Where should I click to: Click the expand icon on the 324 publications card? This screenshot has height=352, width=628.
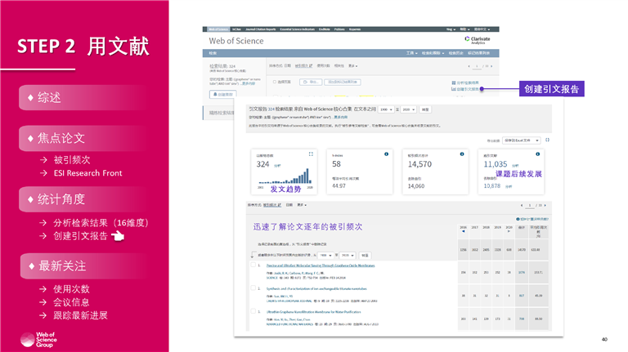click(311, 154)
